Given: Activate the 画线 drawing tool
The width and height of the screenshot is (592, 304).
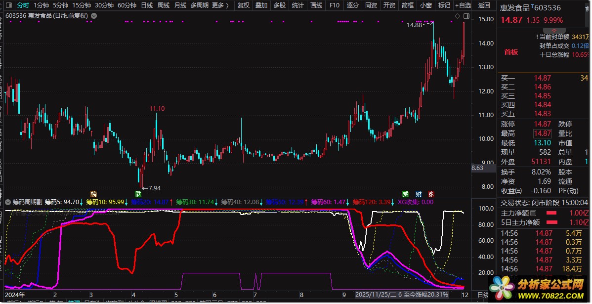Looking at the screenshot, I should coord(316,5).
